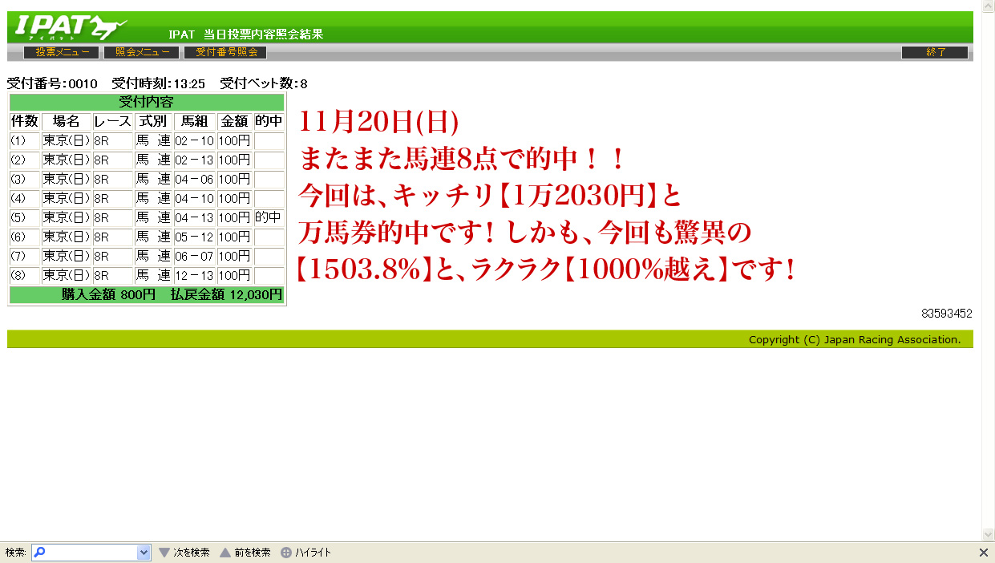Click the 受付番号照会 button
The height and width of the screenshot is (563, 995).
click(x=225, y=52)
